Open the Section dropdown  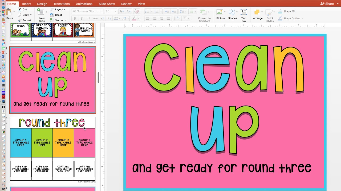(58, 20)
